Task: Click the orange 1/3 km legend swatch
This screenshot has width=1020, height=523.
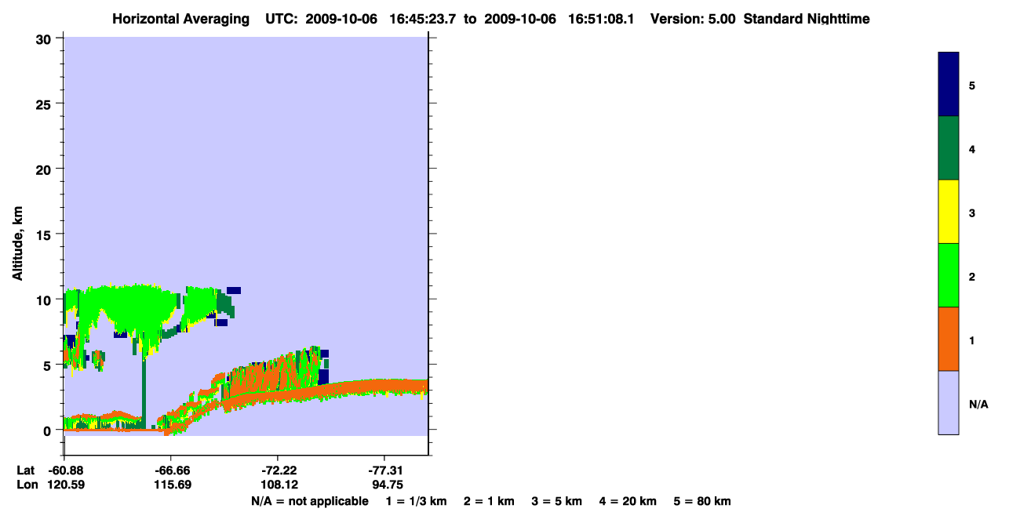Action: pos(949,339)
